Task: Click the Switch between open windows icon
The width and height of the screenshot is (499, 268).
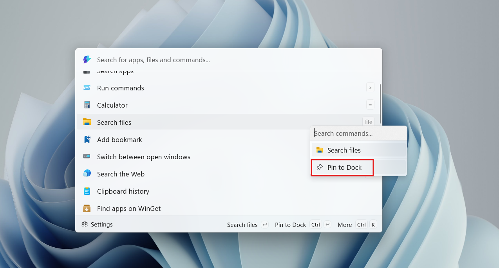Action: [87, 156]
